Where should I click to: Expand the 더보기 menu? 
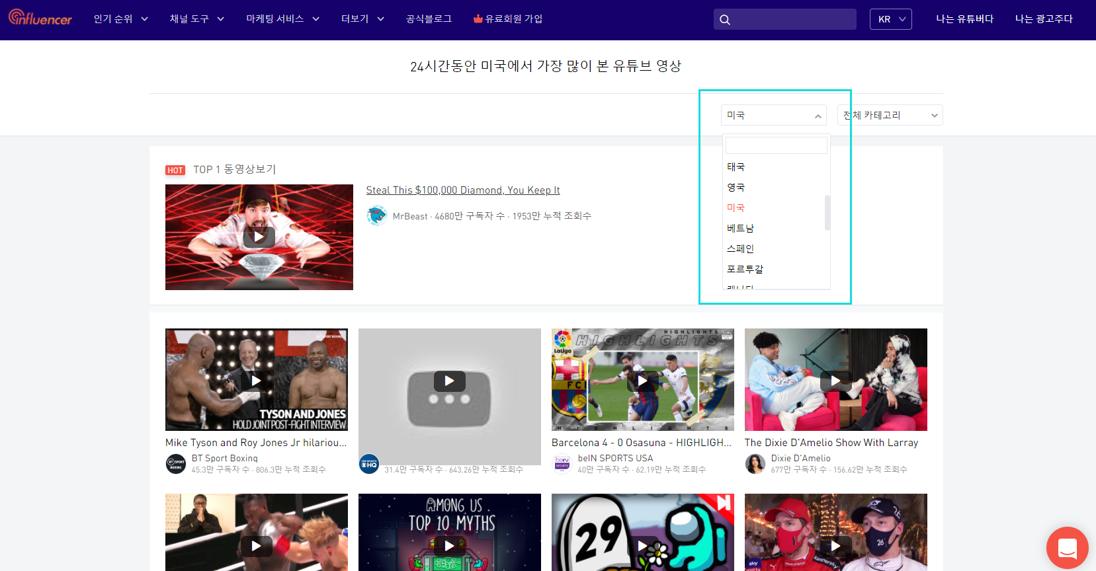pyautogui.click(x=362, y=19)
